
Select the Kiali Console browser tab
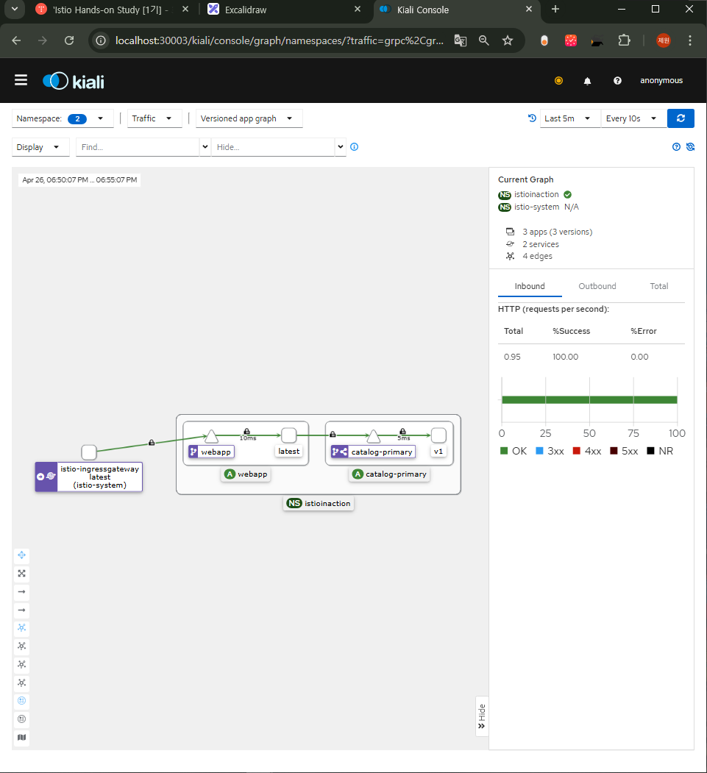456,10
